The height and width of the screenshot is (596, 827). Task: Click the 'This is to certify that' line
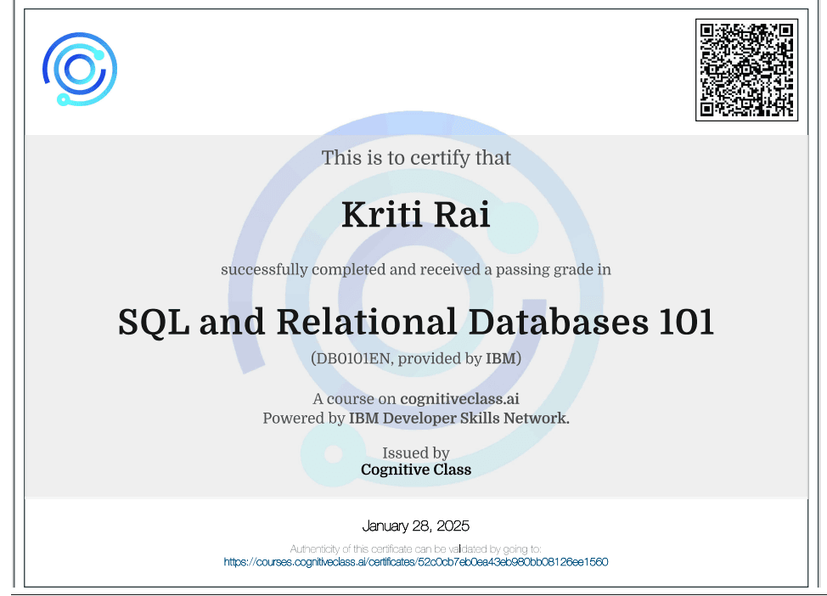click(415, 158)
